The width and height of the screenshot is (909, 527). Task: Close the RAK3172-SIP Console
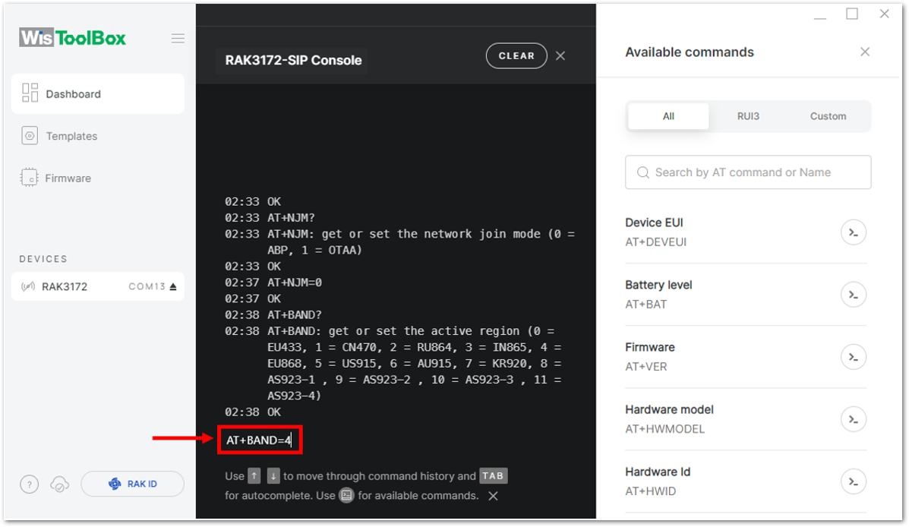pyautogui.click(x=560, y=55)
